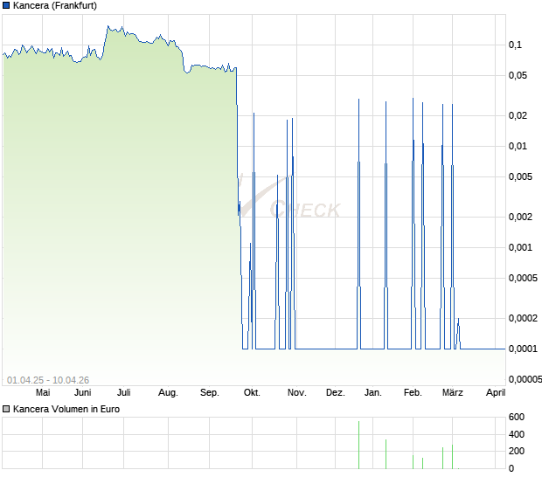Click the 'Aug.' month label
This screenshot has height=477, width=542.
[x=168, y=393]
